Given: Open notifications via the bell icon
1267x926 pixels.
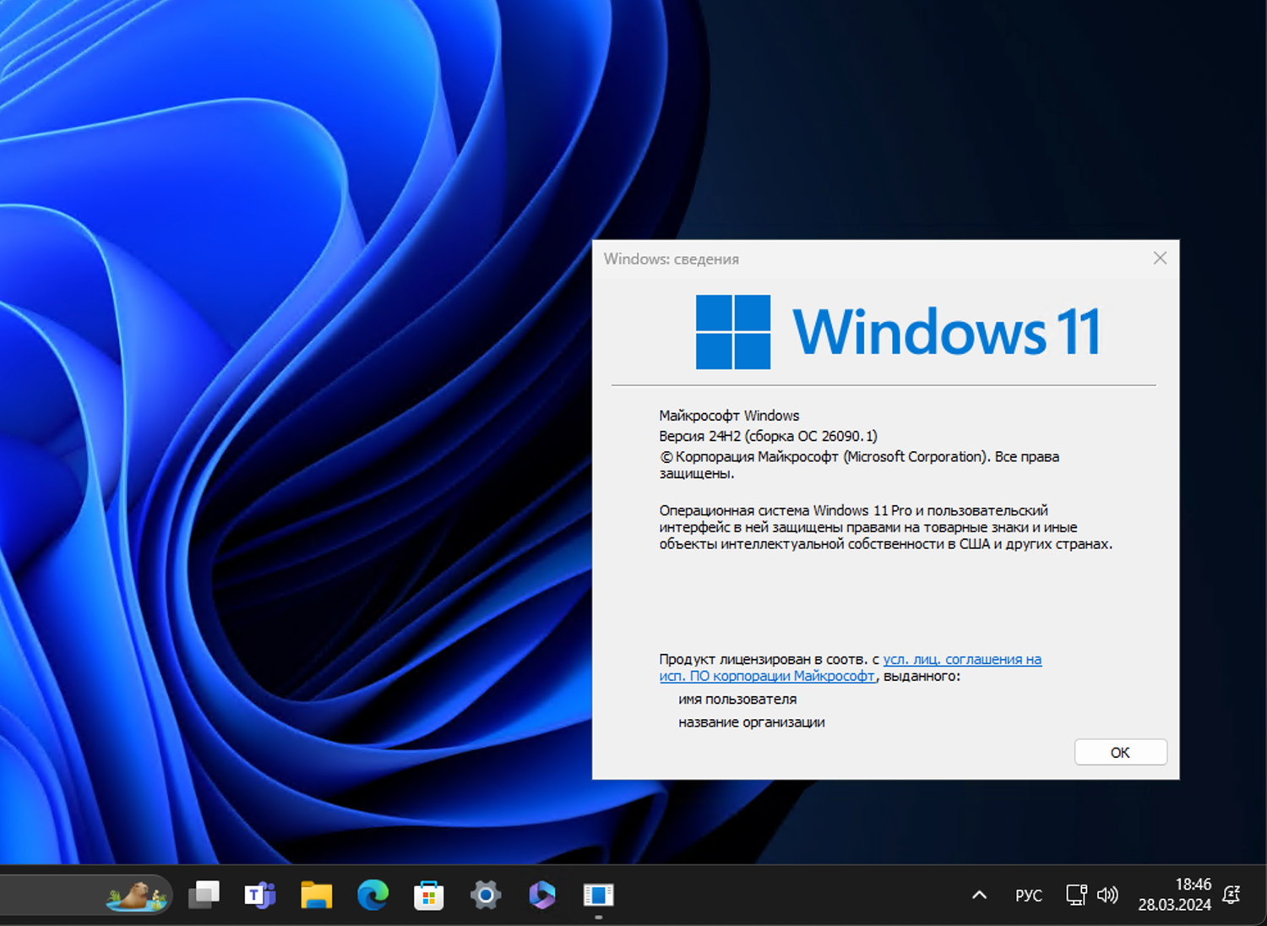Looking at the screenshot, I should pos(1232,895).
